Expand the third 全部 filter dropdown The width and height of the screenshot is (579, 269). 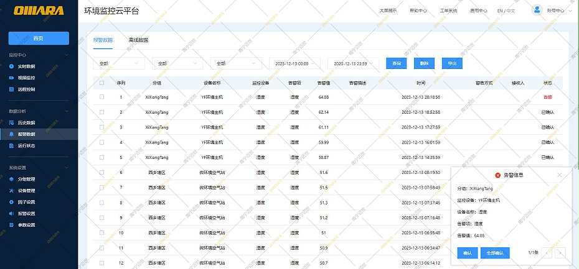(236, 63)
